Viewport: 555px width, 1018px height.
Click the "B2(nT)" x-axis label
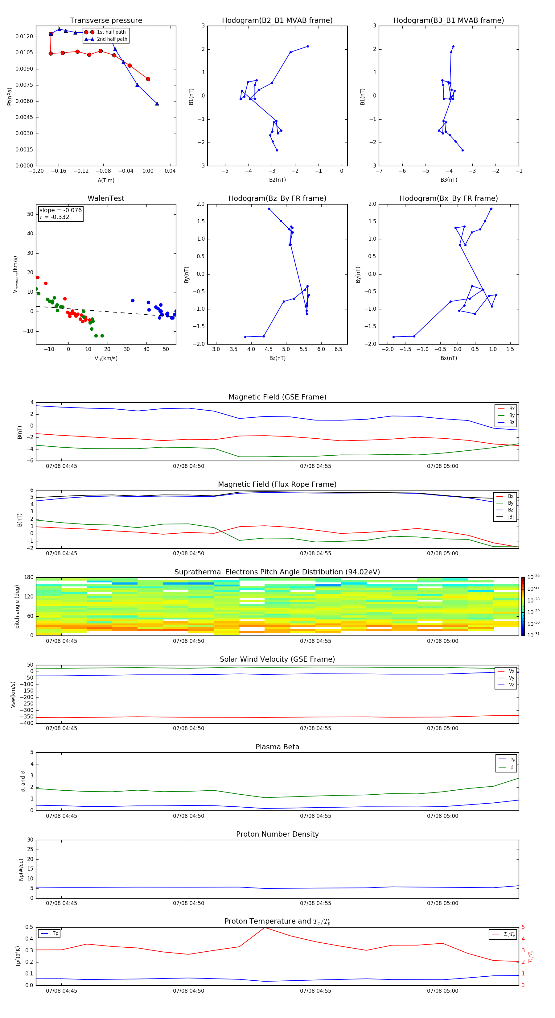[277, 180]
